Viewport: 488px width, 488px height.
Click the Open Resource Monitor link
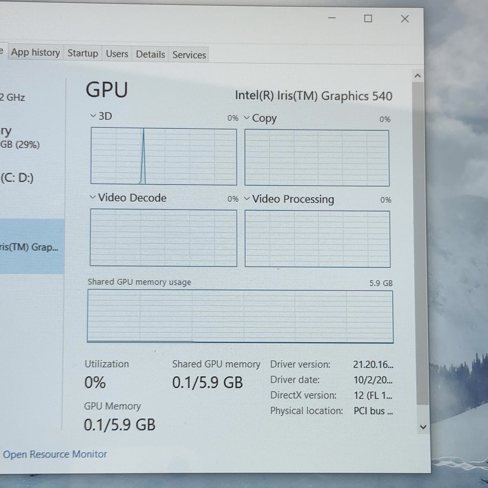(55, 454)
